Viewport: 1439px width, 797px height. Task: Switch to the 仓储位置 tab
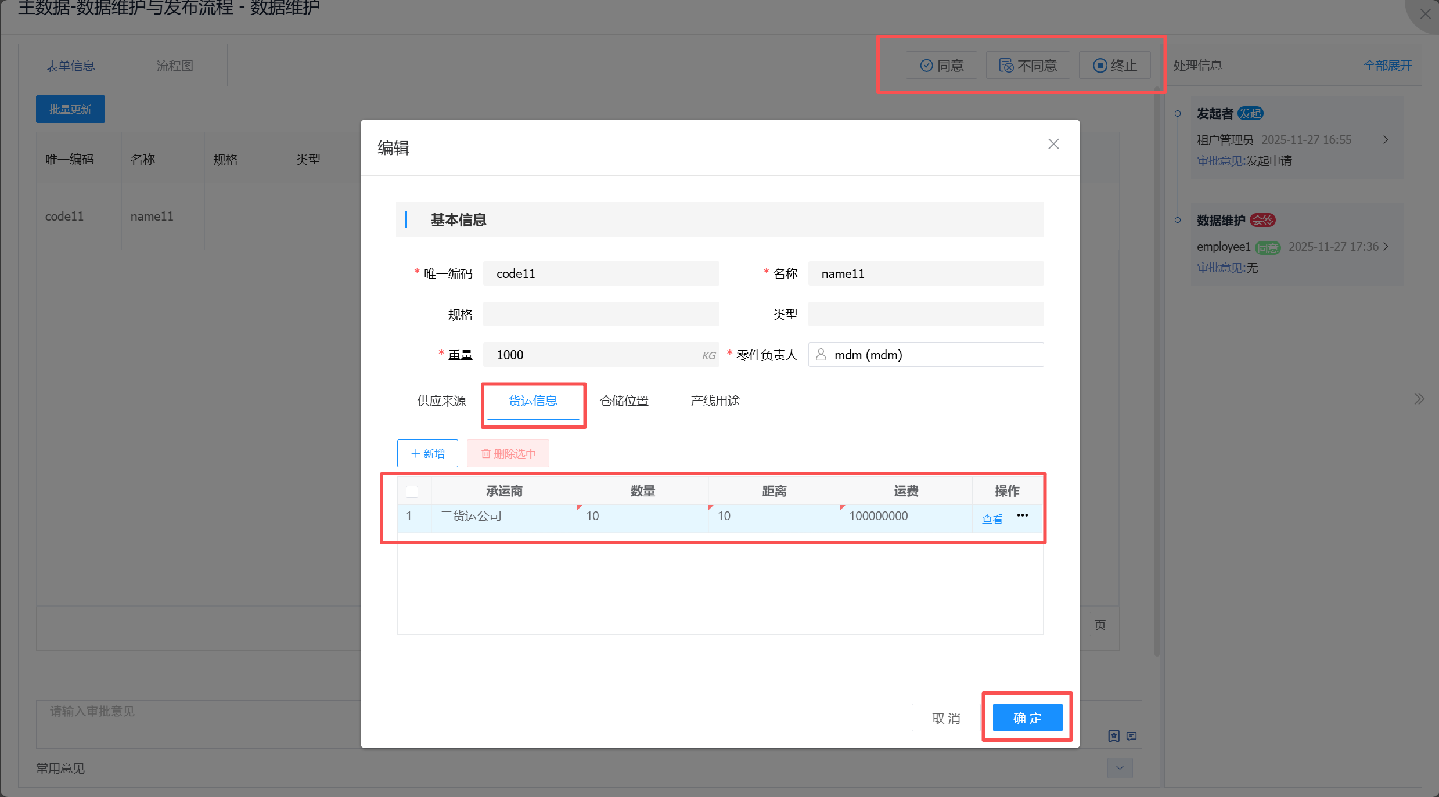point(624,401)
